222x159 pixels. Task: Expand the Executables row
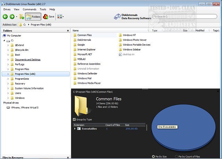point(75,129)
